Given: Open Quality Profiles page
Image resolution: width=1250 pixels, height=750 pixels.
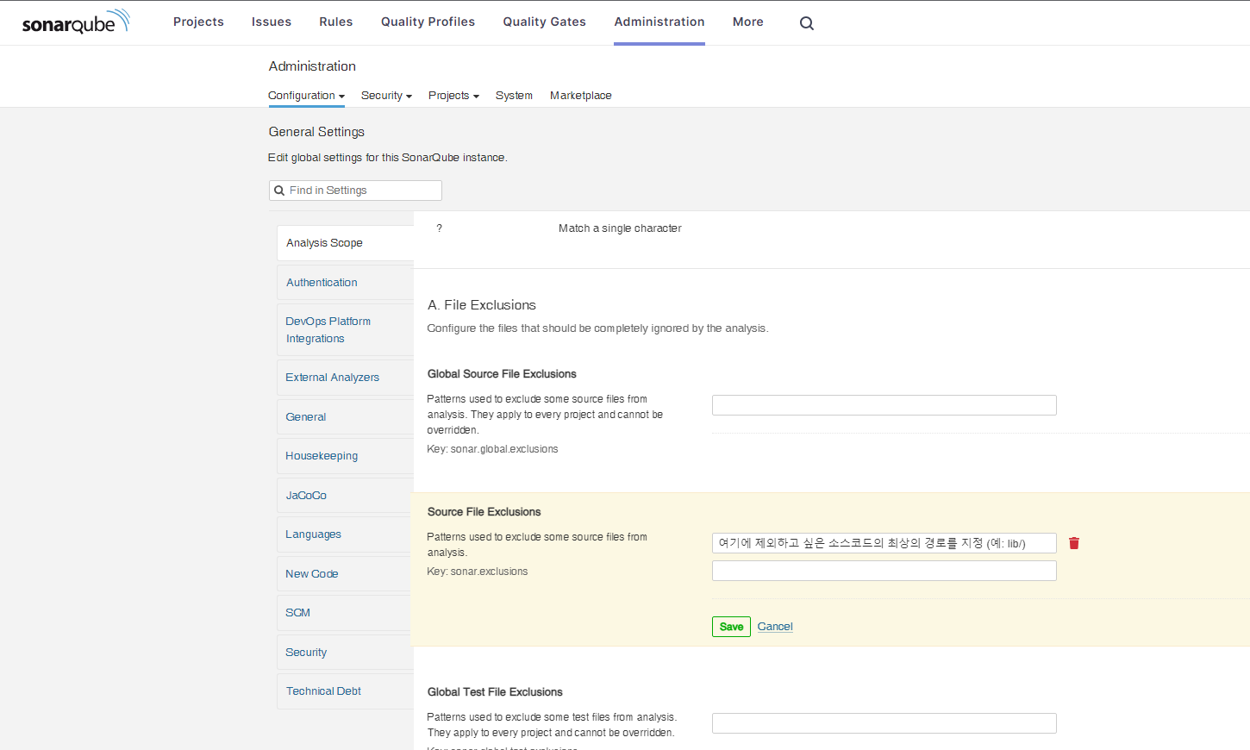Looking at the screenshot, I should coord(428,22).
